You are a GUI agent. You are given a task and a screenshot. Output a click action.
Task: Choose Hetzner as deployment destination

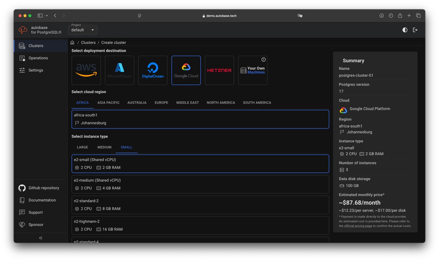click(219, 70)
